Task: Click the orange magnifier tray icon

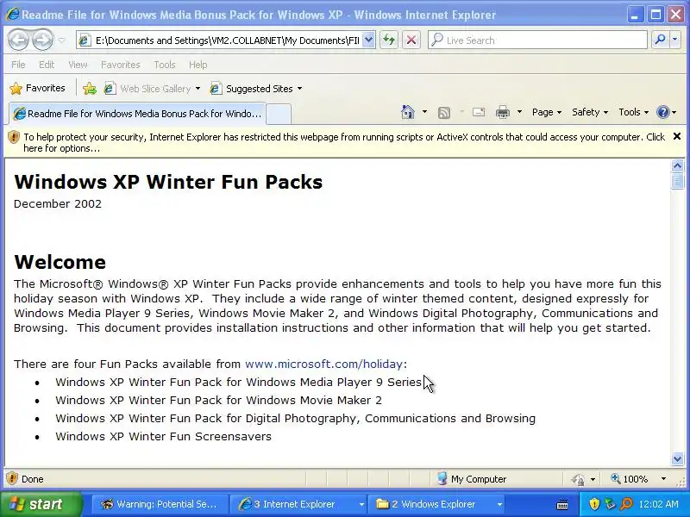Action: click(626, 504)
